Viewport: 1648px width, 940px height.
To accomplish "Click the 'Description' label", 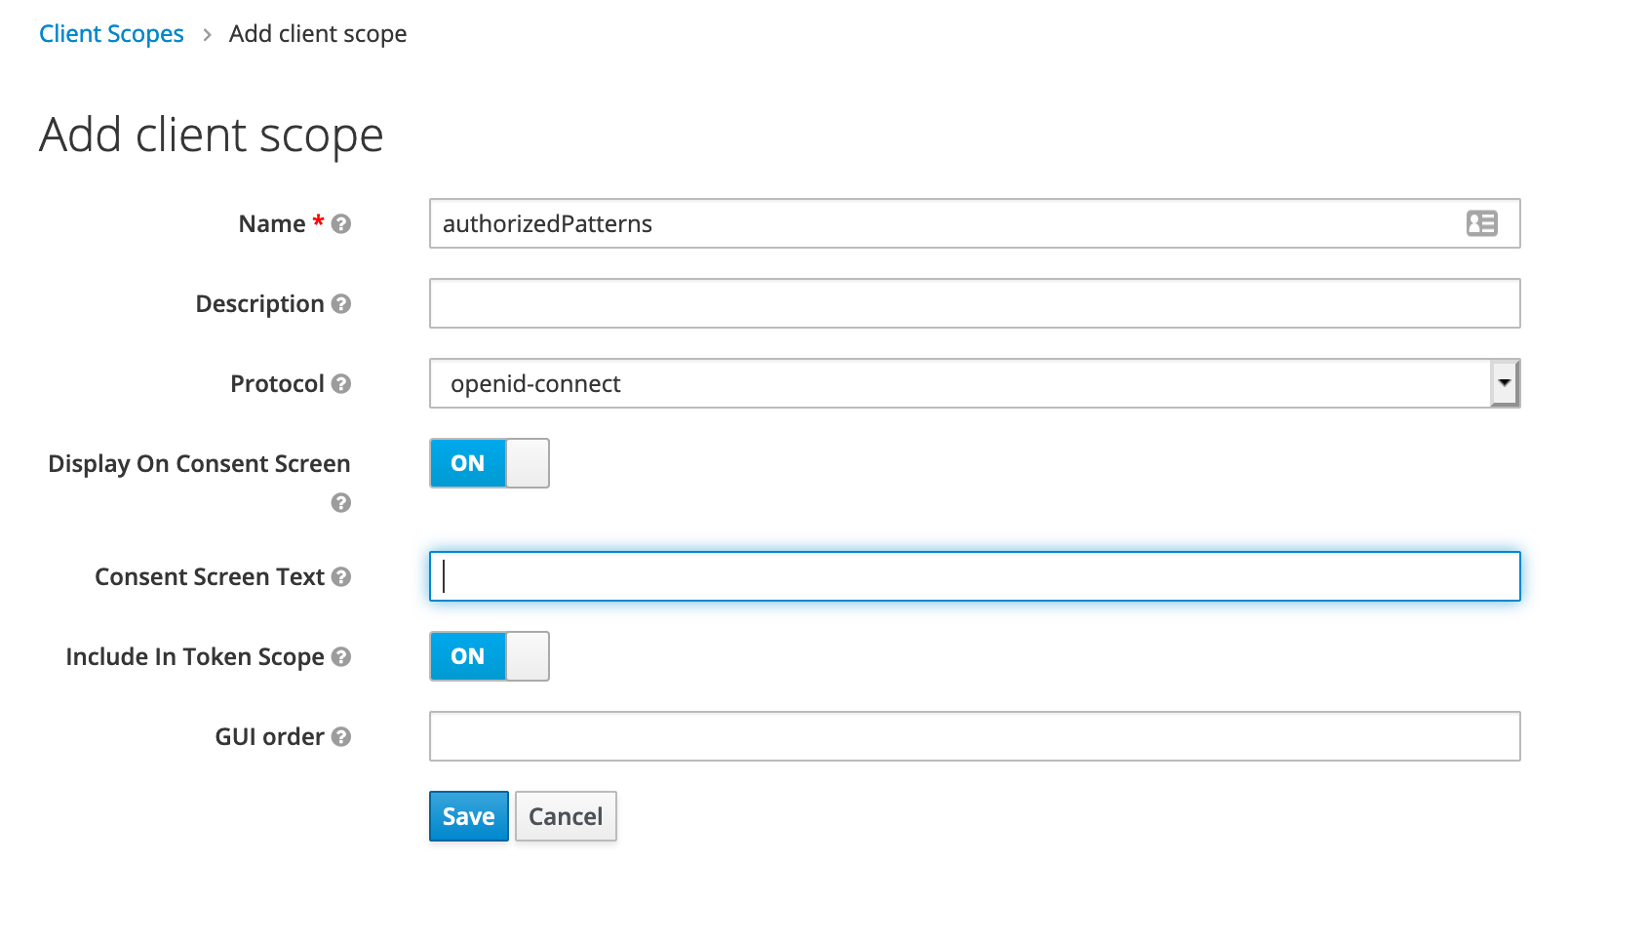I will pos(259,304).
